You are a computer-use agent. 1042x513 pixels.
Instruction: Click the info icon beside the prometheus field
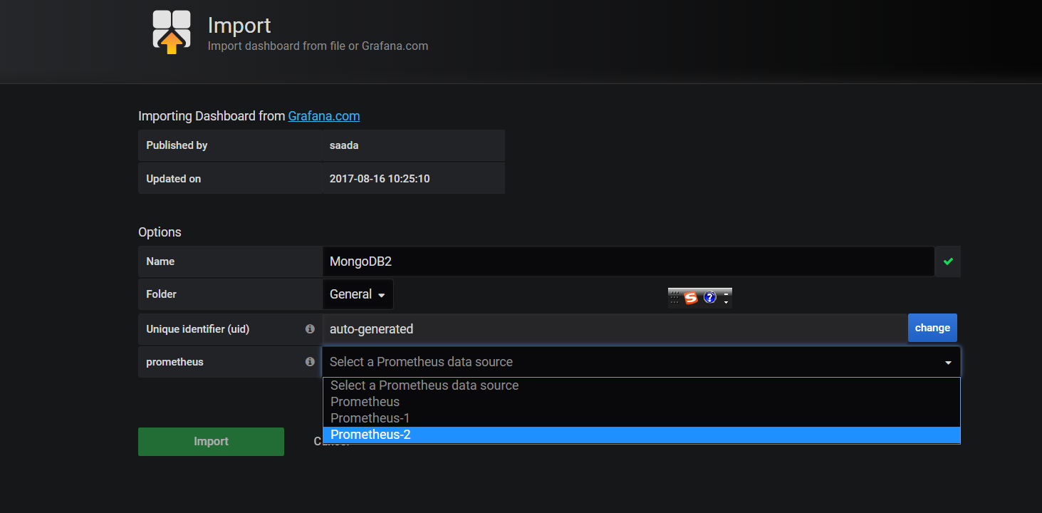(x=310, y=361)
